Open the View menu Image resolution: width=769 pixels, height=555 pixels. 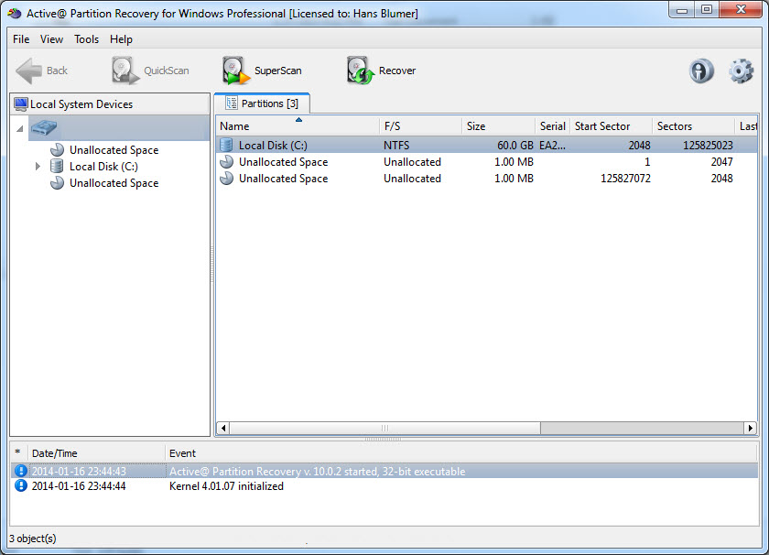point(51,39)
